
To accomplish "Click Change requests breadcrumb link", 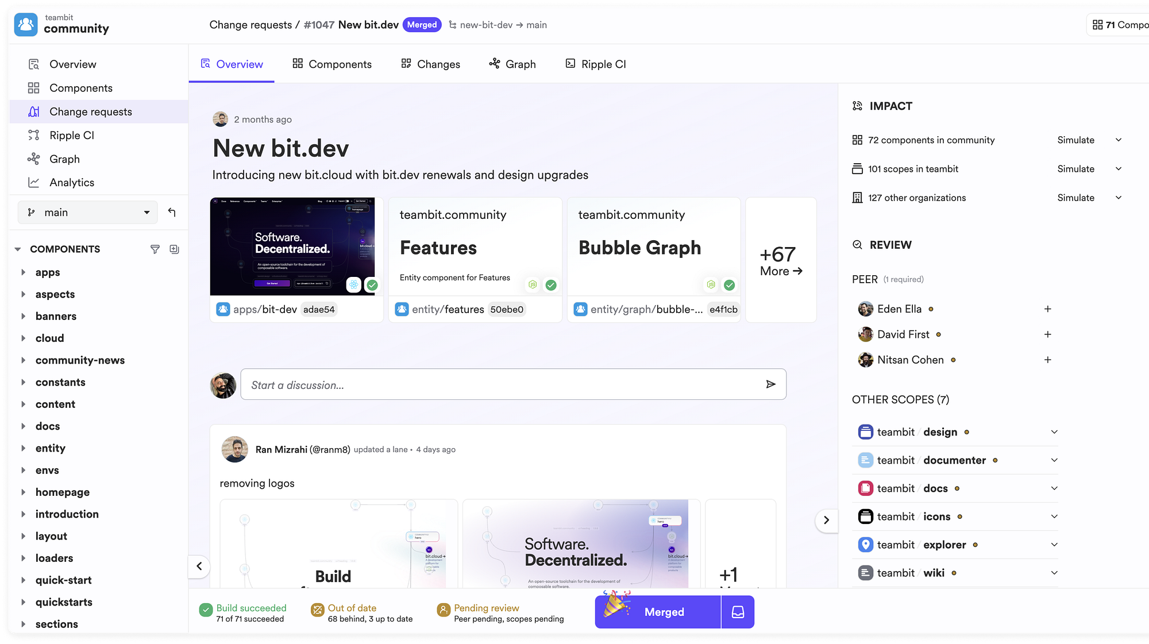I will [250, 25].
